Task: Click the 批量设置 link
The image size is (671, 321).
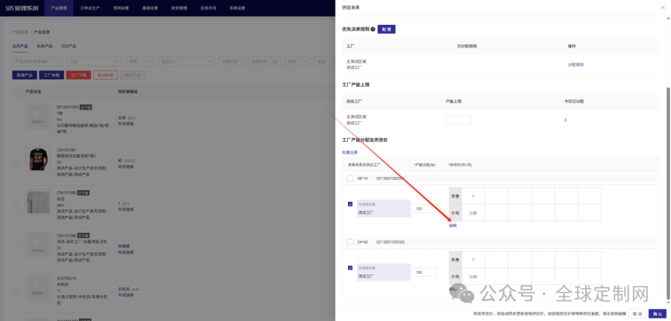Action: point(350,152)
